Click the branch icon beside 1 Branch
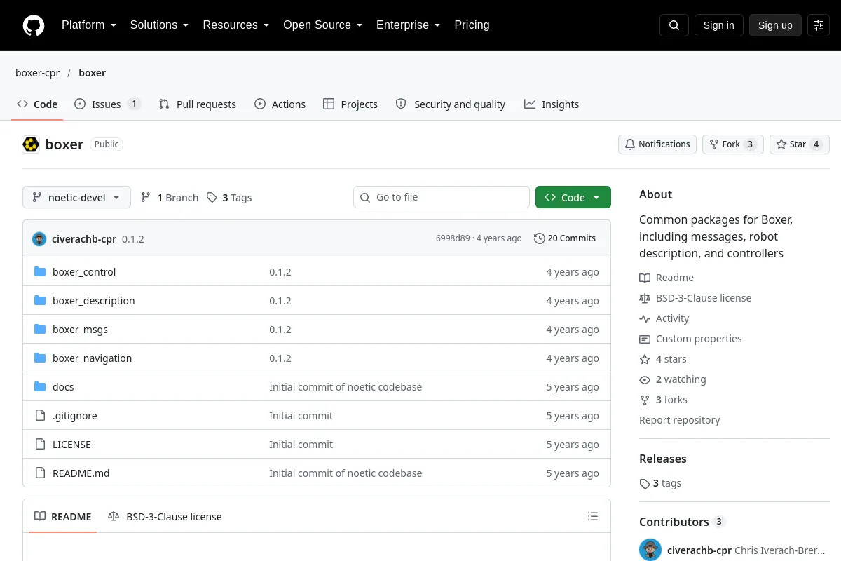Viewport: 841px width, 561px height. [x=146, y=198]
